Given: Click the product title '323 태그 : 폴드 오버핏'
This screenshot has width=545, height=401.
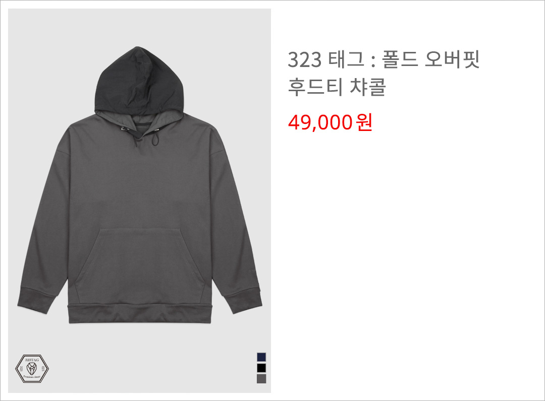Looking at the screenshot, I should click(384, 59).
